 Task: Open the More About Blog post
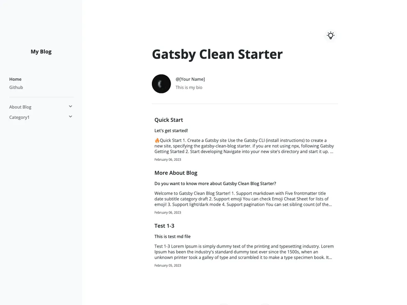click(x=176, y=173)
